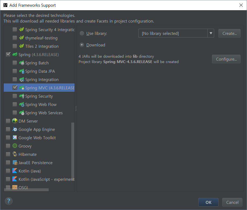Click the Google Web Toolkit icon
The width and height of the screenshot is (247, 210).
pos(15,137)
